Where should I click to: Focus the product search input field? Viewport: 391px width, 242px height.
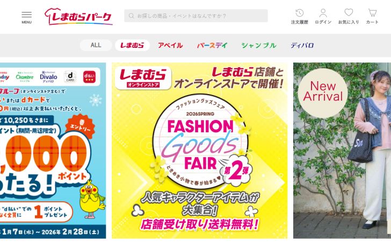pos(195,16)
